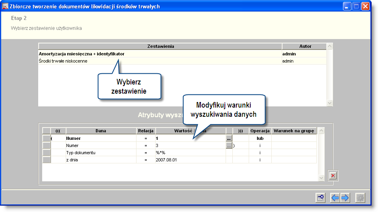Click the greyed-out execute gear icon
Image resolution: width=378 pixels, height=212 pixels.
(x=360, y=198)
